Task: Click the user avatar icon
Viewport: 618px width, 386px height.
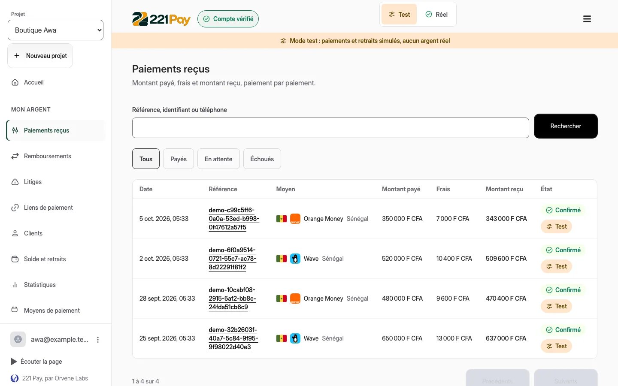Action: click(18, 339)
